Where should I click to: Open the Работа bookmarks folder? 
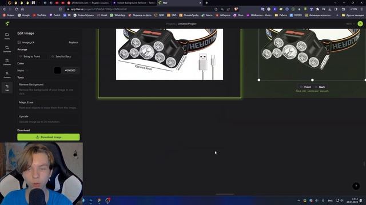[281, 15]
